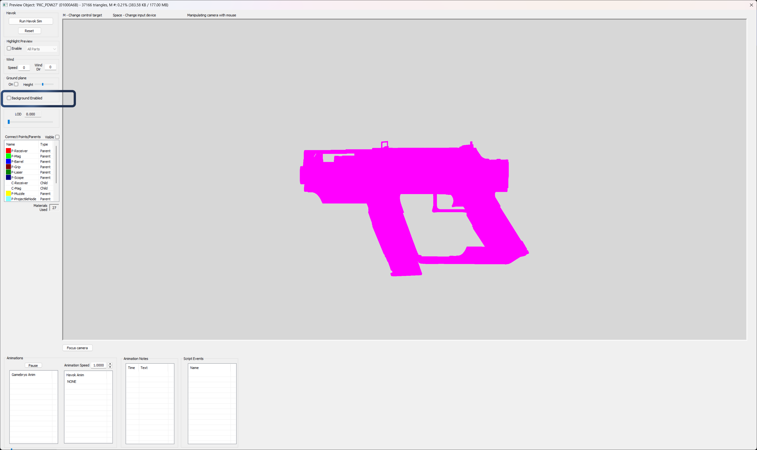Open the All Parts dropdown
This screenshot has height=450, width=757.
coord(41,49)
